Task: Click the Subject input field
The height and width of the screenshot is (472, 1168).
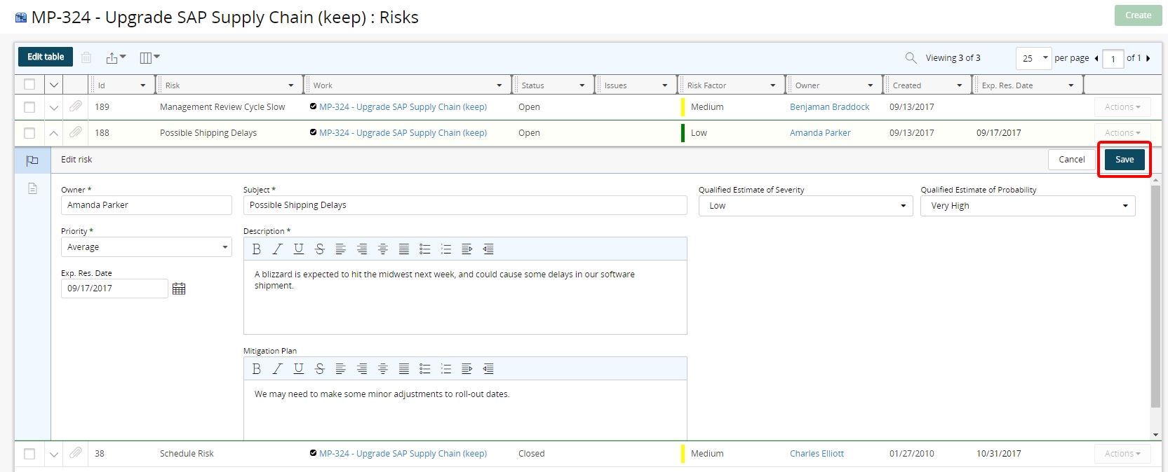Action: click(x=464, y=205)
